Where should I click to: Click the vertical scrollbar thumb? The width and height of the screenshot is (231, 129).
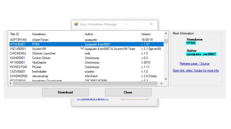click(x=166, y=41)
